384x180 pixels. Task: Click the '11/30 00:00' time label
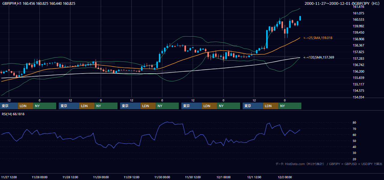coord(162,177)
